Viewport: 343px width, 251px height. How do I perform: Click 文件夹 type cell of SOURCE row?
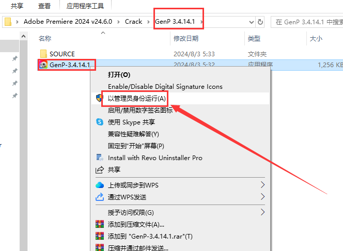click(257, 54)
